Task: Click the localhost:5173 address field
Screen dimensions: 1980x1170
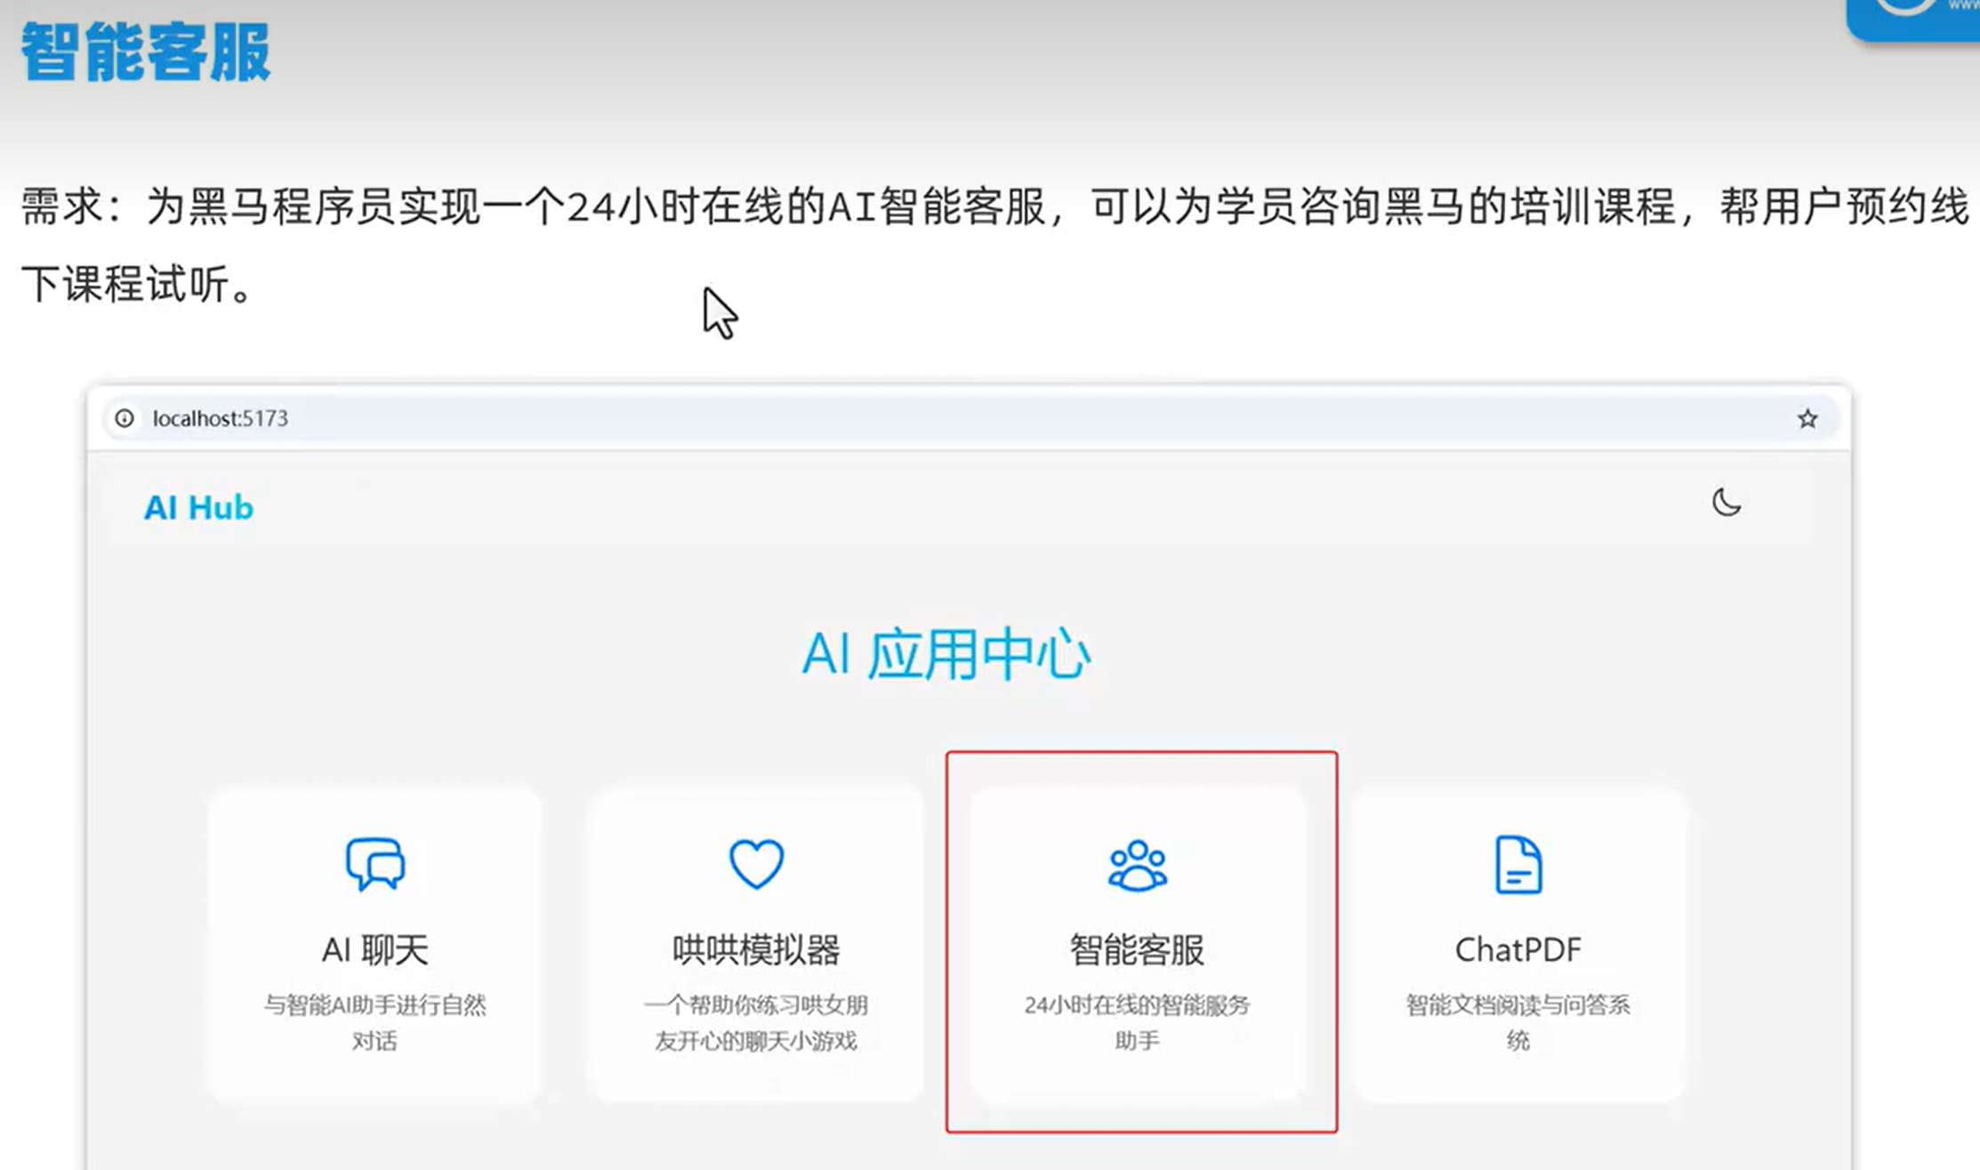Action: (221, 418)
